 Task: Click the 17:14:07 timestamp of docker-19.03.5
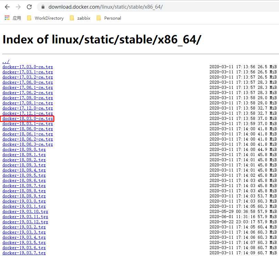[246, 243]
